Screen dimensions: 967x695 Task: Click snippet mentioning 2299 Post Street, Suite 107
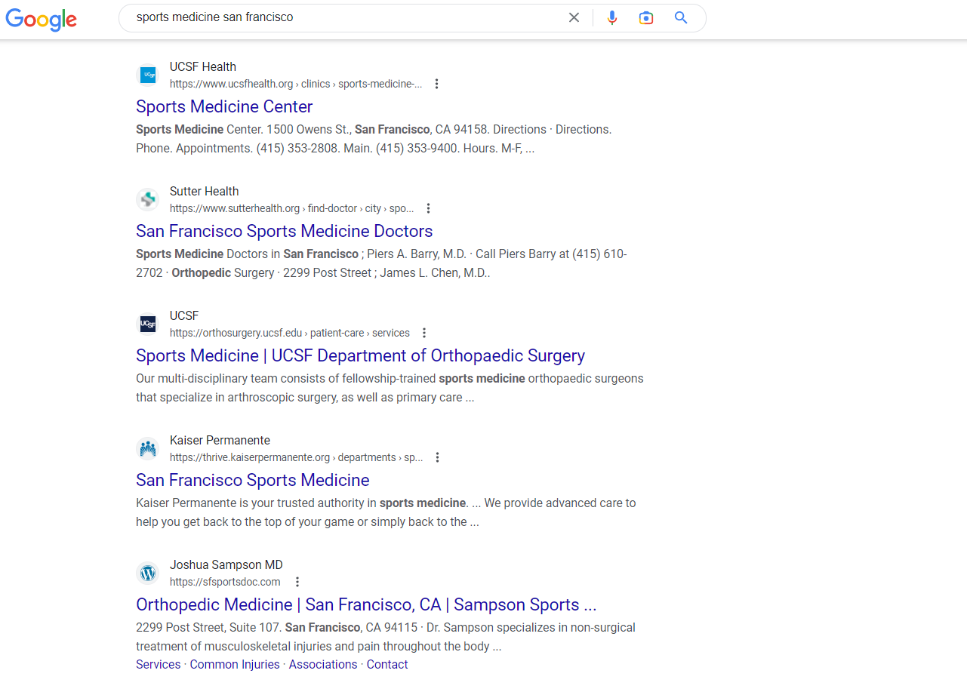click(x=386, y=637)
